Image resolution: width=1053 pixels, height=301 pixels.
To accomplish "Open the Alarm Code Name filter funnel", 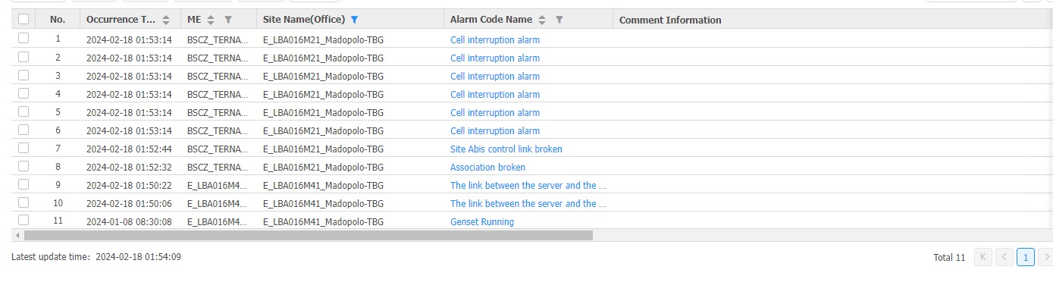I will 559,20.
